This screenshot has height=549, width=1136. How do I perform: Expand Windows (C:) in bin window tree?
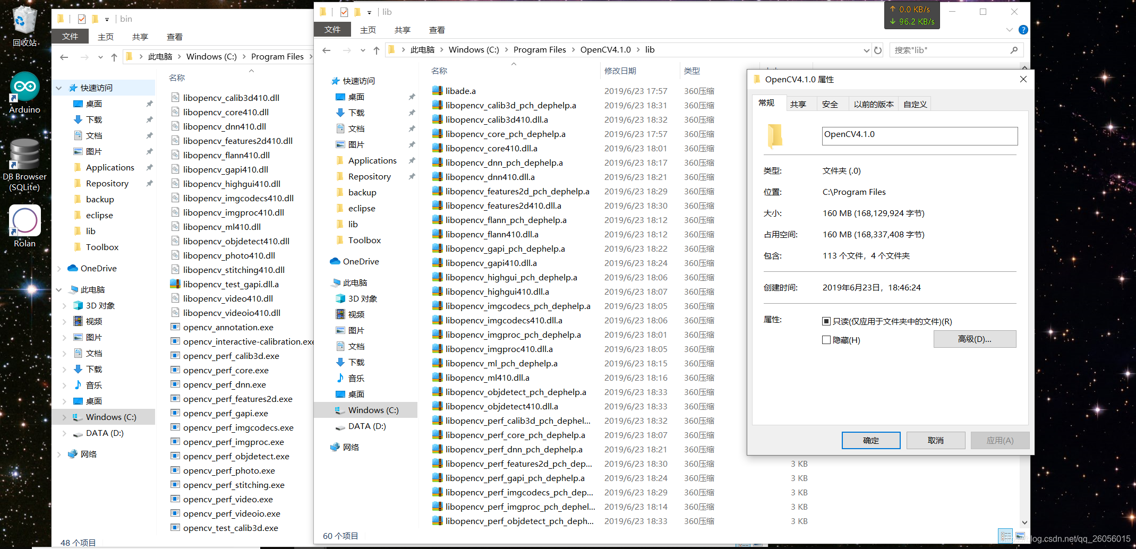pos(64,417)
